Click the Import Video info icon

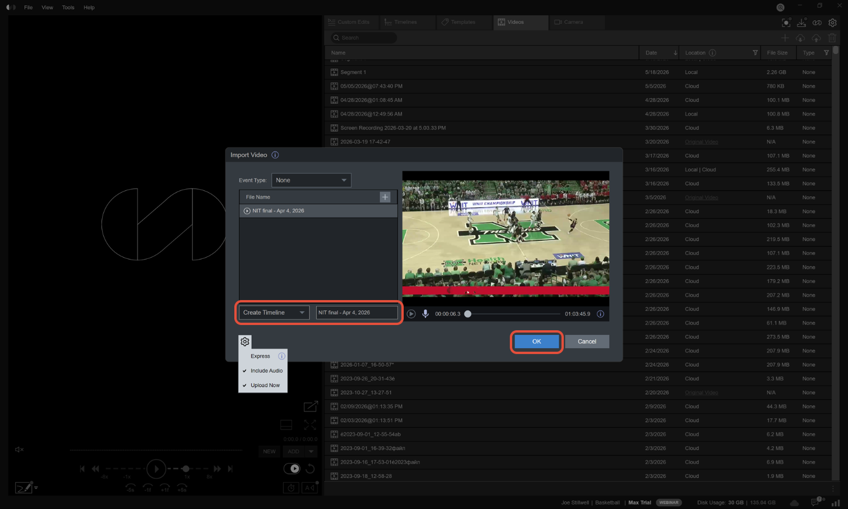point(275,155)
